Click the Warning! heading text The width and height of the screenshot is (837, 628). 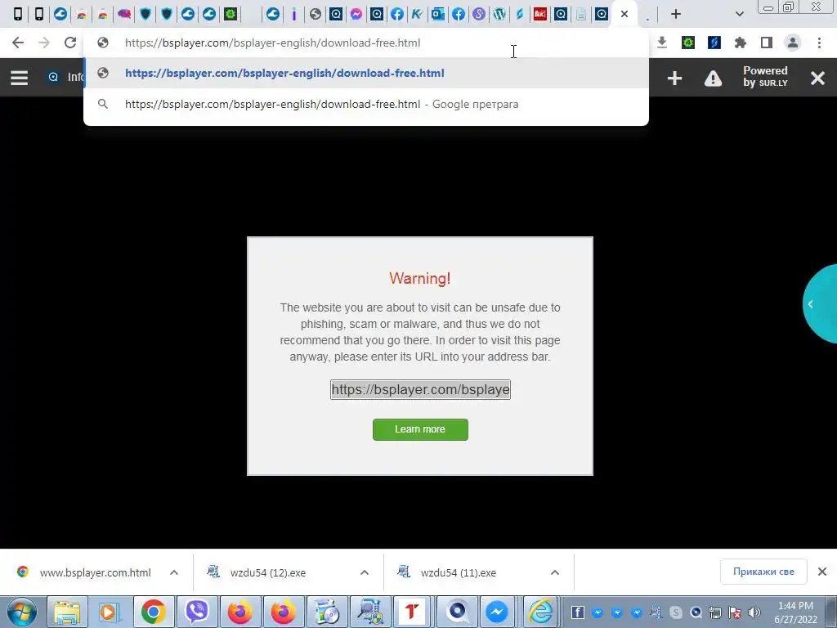(x=420, y=278)
